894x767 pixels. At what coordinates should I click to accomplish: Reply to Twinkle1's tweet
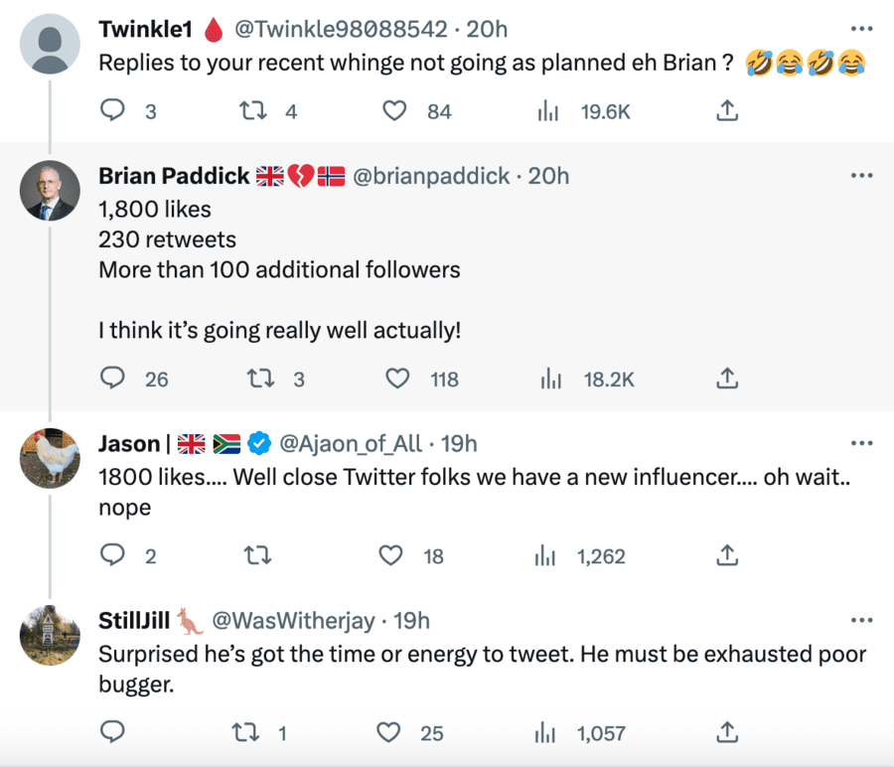113,111
